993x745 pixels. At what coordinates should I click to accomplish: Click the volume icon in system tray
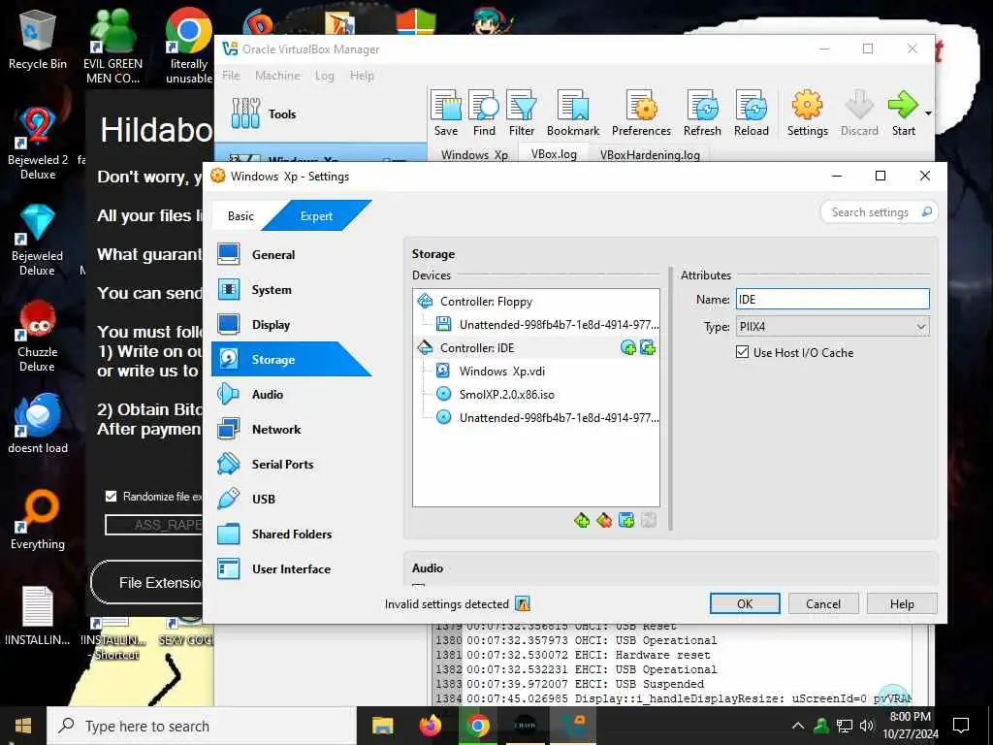point(867,726)
